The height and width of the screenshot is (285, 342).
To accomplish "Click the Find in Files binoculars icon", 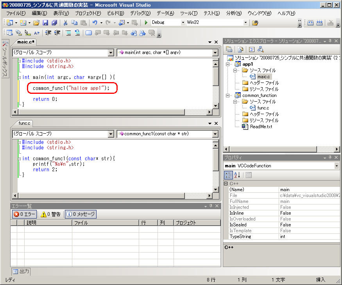I will (255, 23).
